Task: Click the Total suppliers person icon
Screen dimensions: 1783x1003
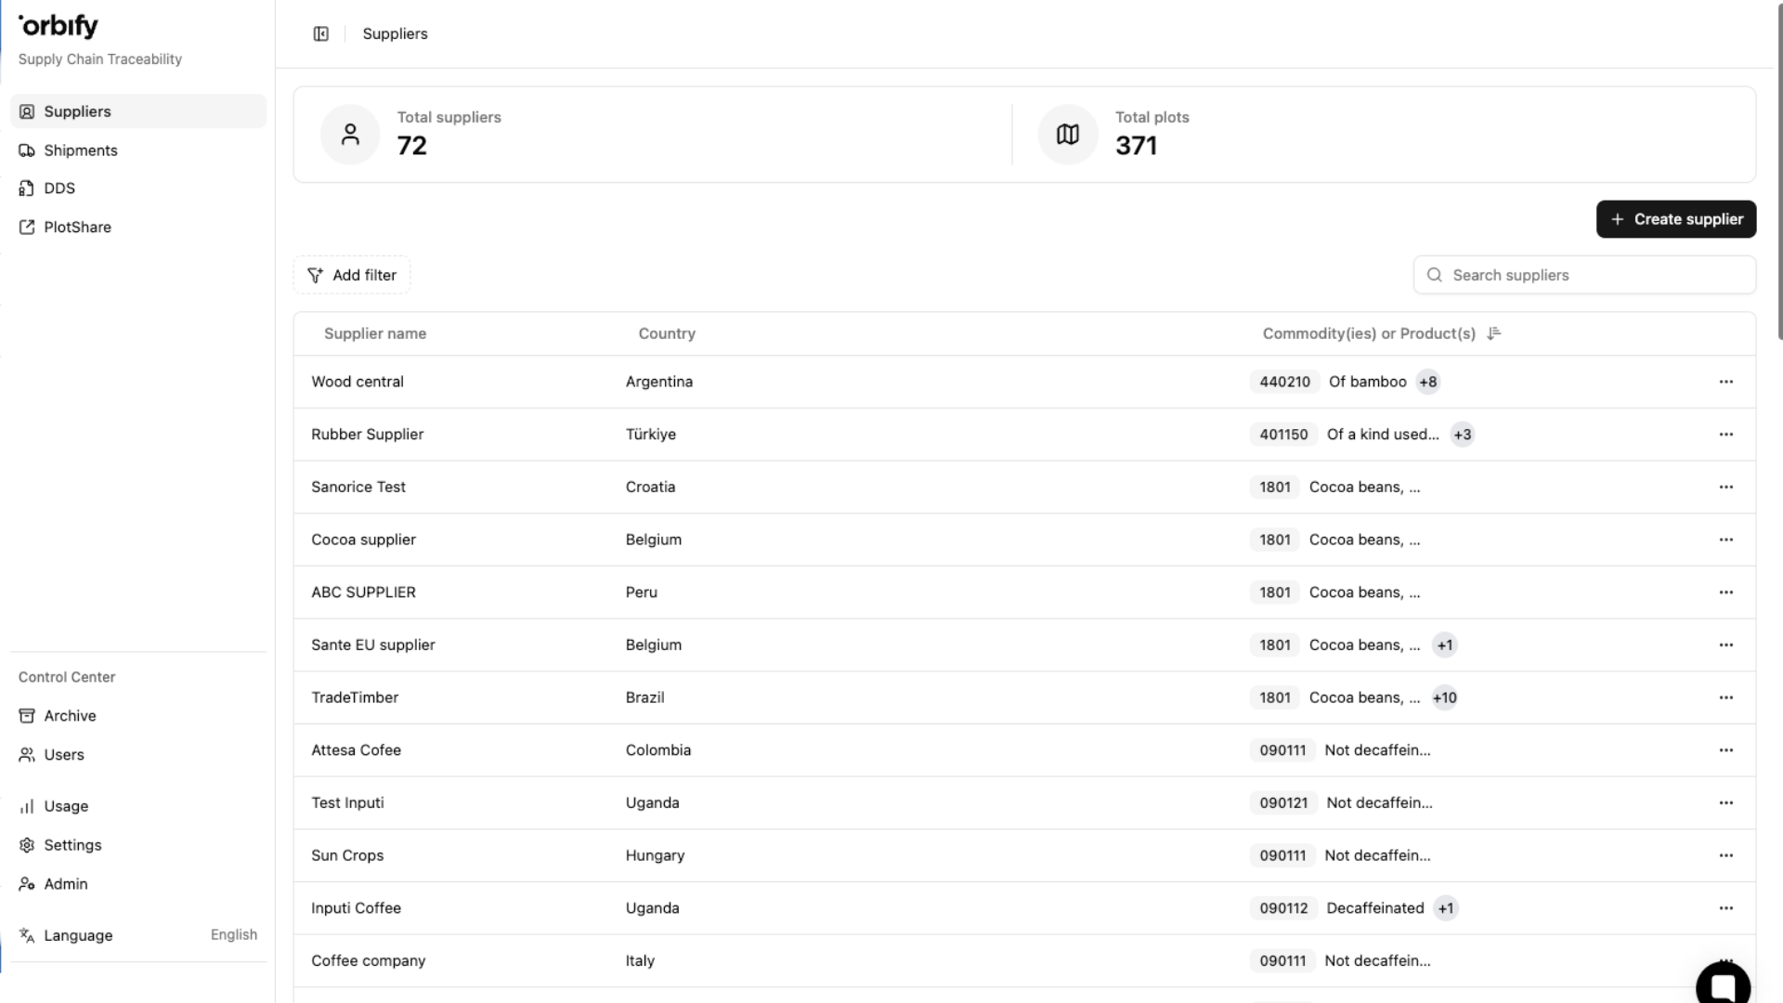Action: click(x=350, y=135)
